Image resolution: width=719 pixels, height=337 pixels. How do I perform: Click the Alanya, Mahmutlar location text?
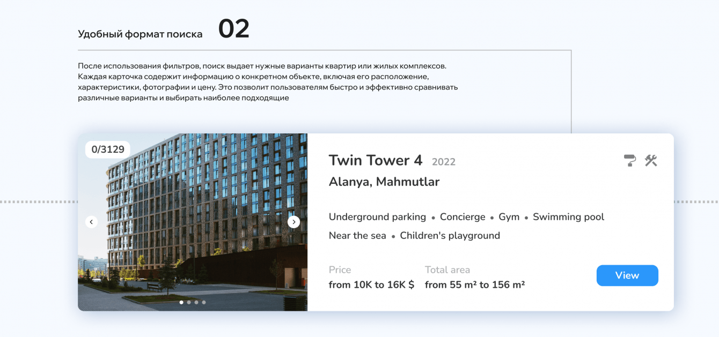(x=384, y=182)
